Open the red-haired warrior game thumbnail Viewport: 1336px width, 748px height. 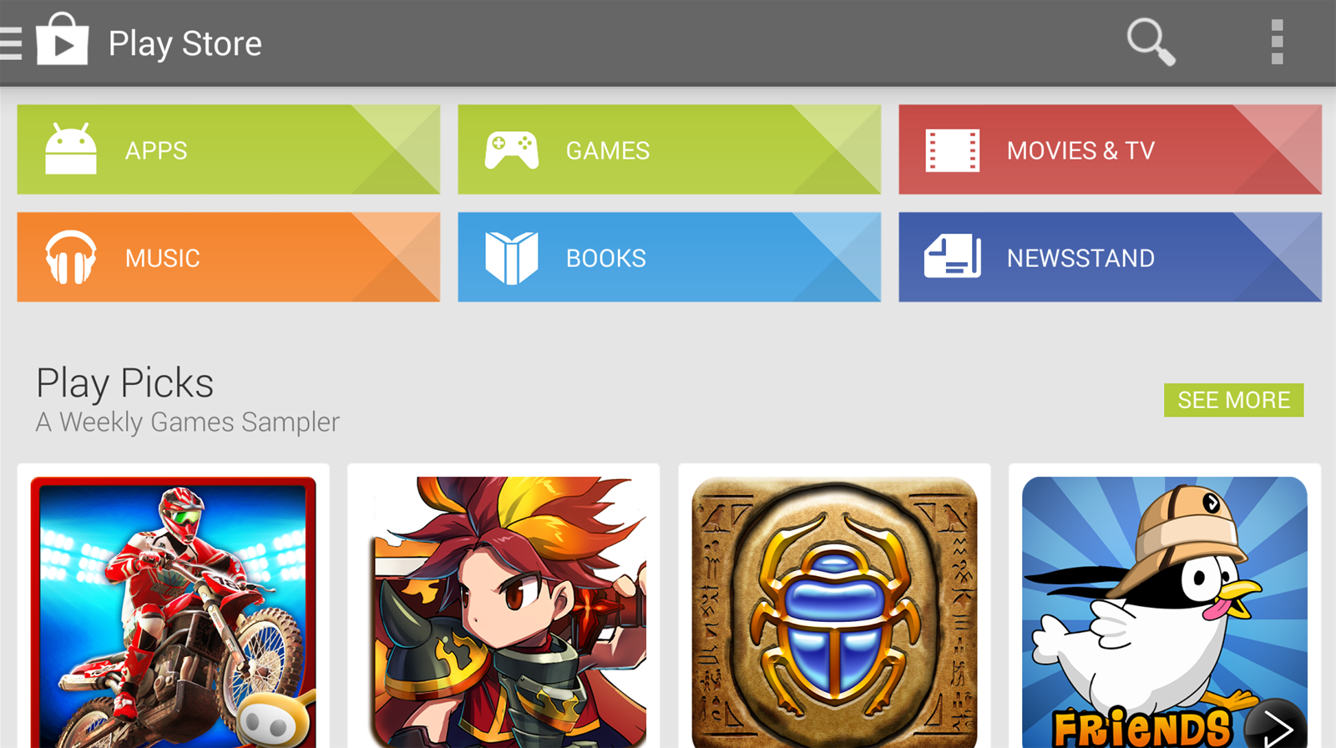point(504,612)
